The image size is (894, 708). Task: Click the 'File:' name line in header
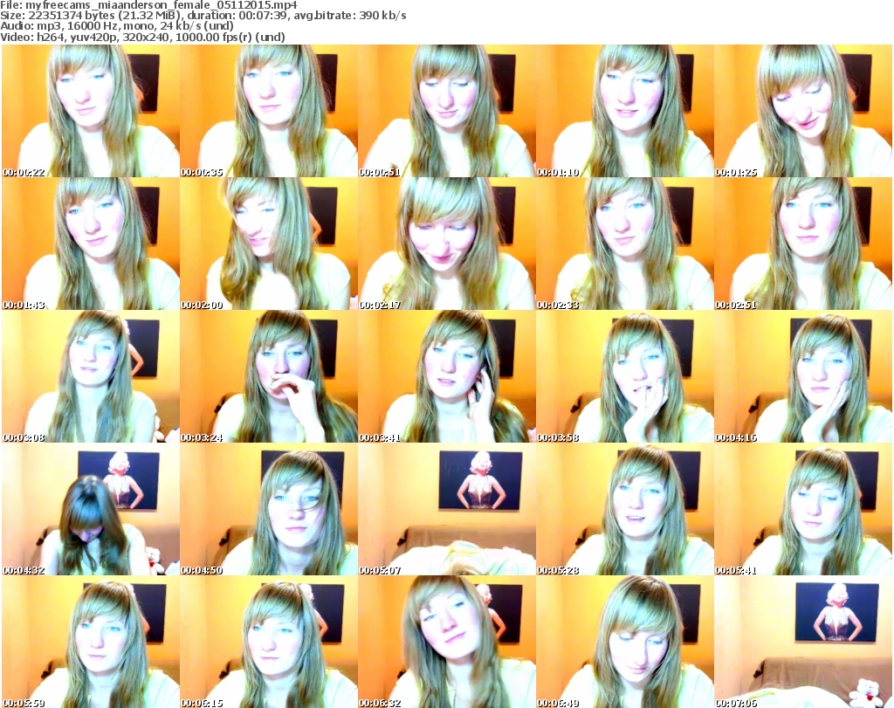(x=148, y=5)
